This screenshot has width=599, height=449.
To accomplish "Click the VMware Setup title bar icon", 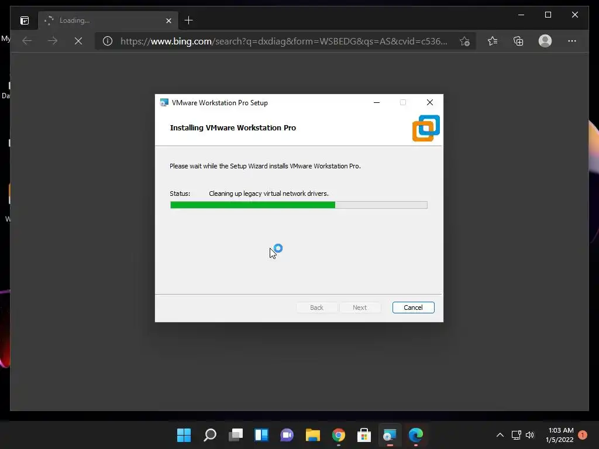I will (x=164, y=103).
